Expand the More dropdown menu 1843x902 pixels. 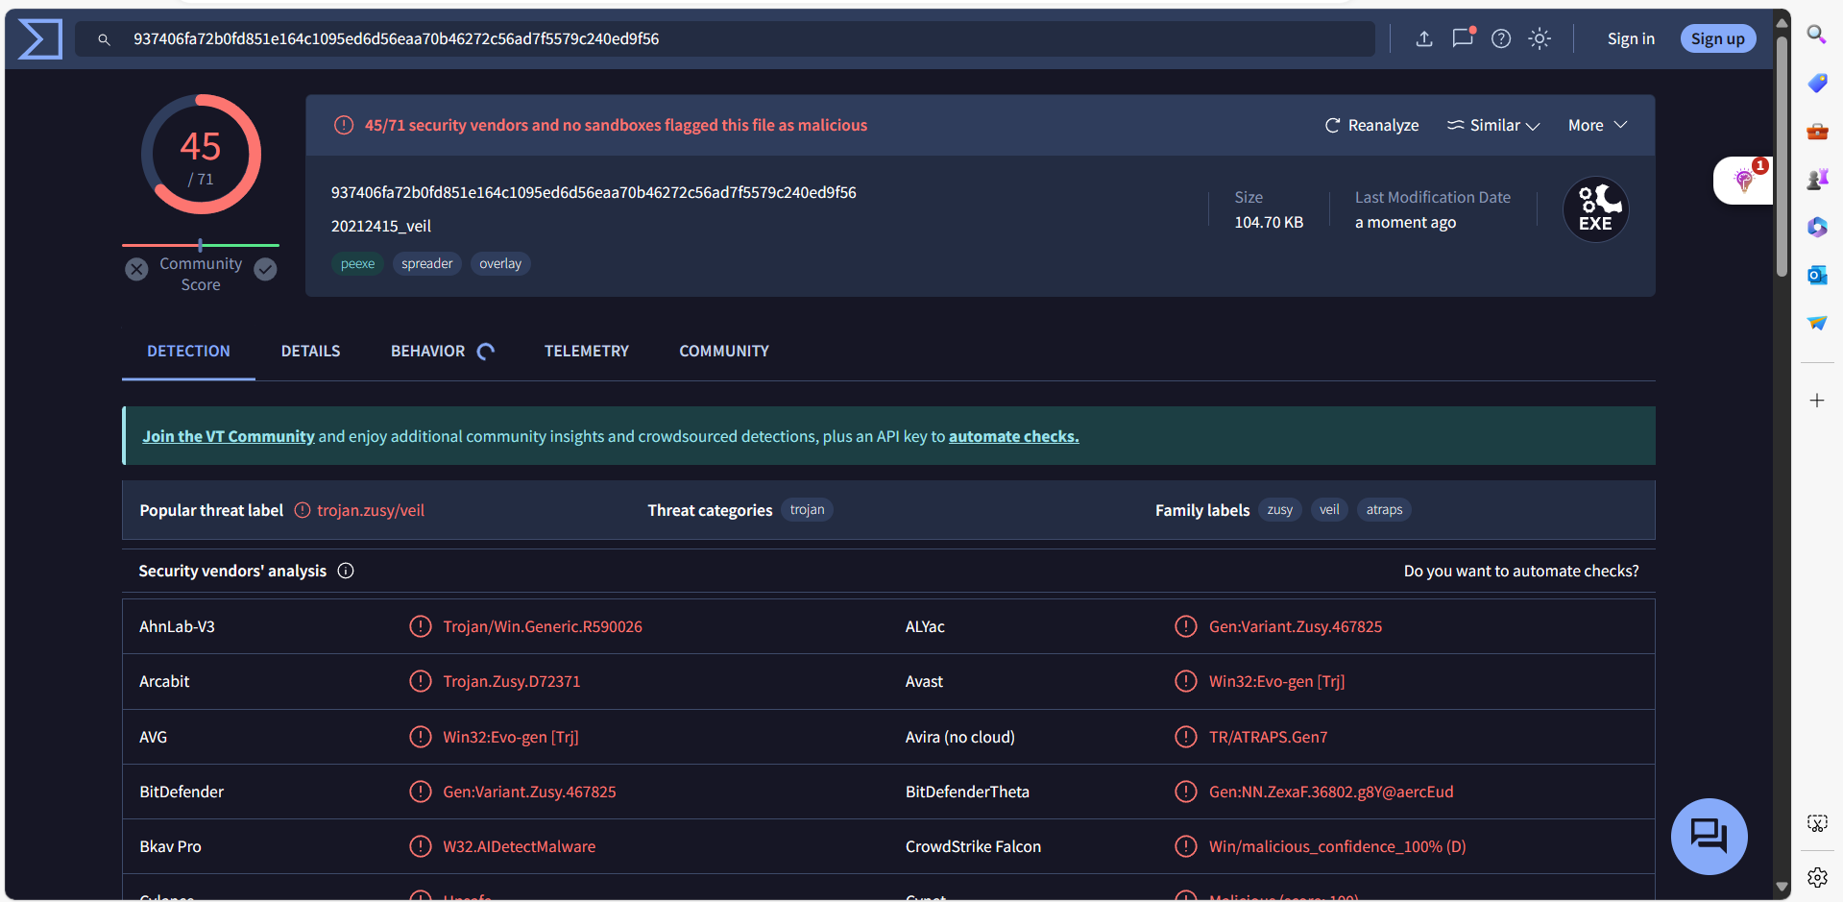click(1597, 126)
